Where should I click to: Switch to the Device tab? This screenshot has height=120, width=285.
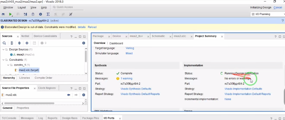point(117,36)
